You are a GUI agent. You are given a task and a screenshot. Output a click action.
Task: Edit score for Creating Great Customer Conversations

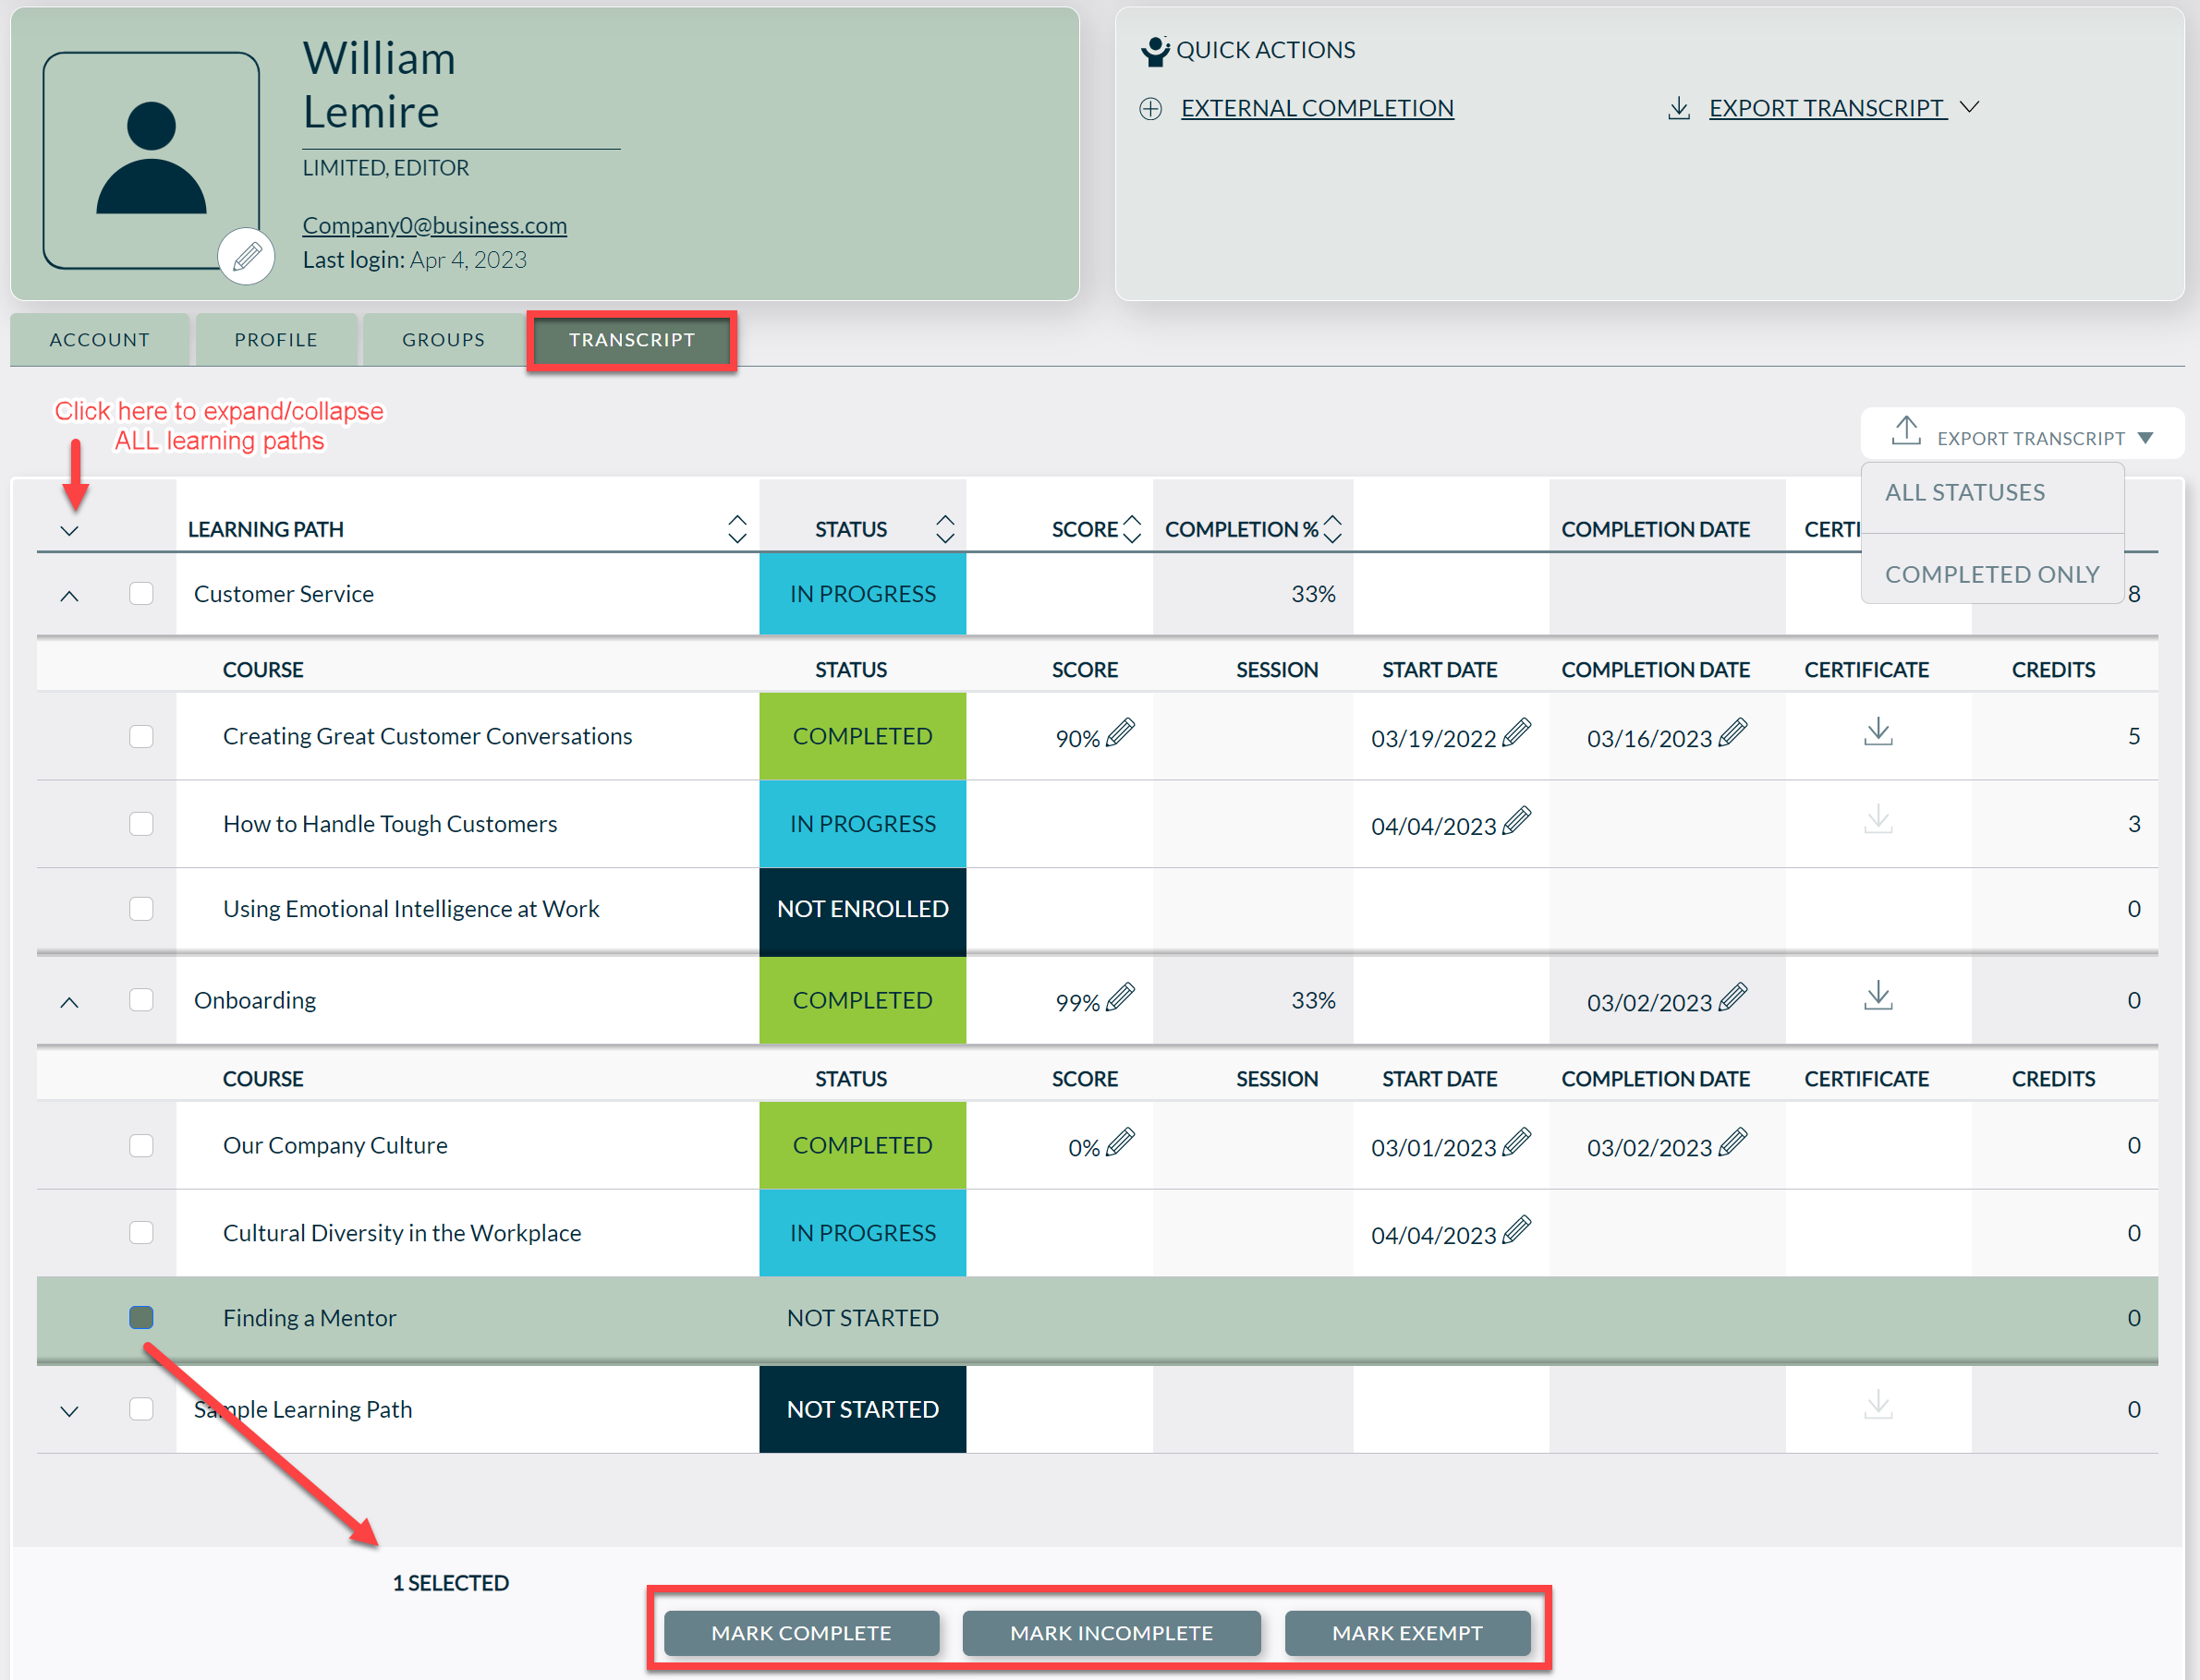[1122, 733]
